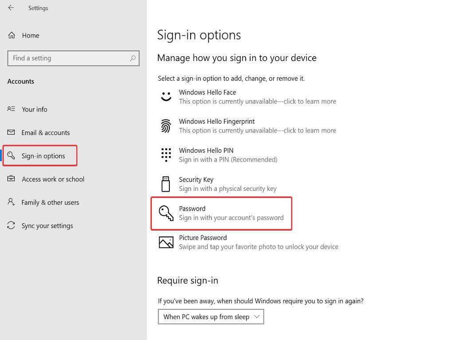Click the Home icon in sidebar
454x340 pixels.
click(11, 35)
